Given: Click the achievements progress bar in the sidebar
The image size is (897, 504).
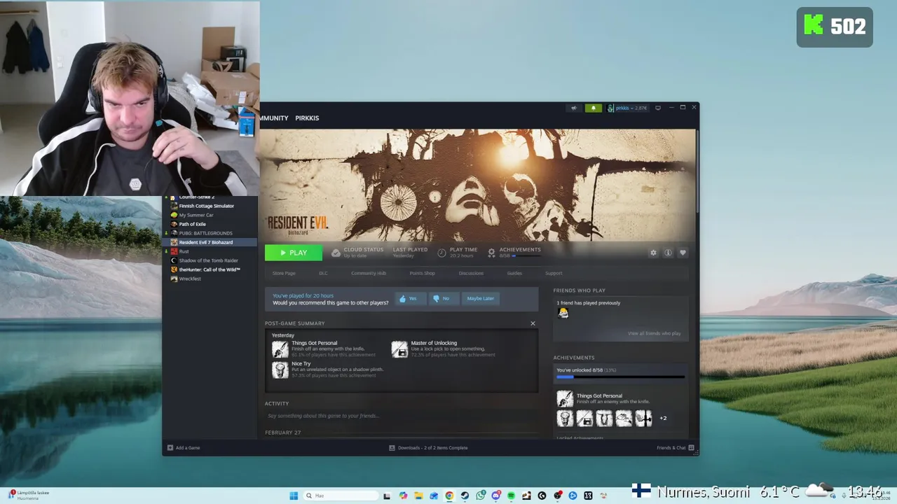Looking at the screenshot, I should [x=620, y=378].
